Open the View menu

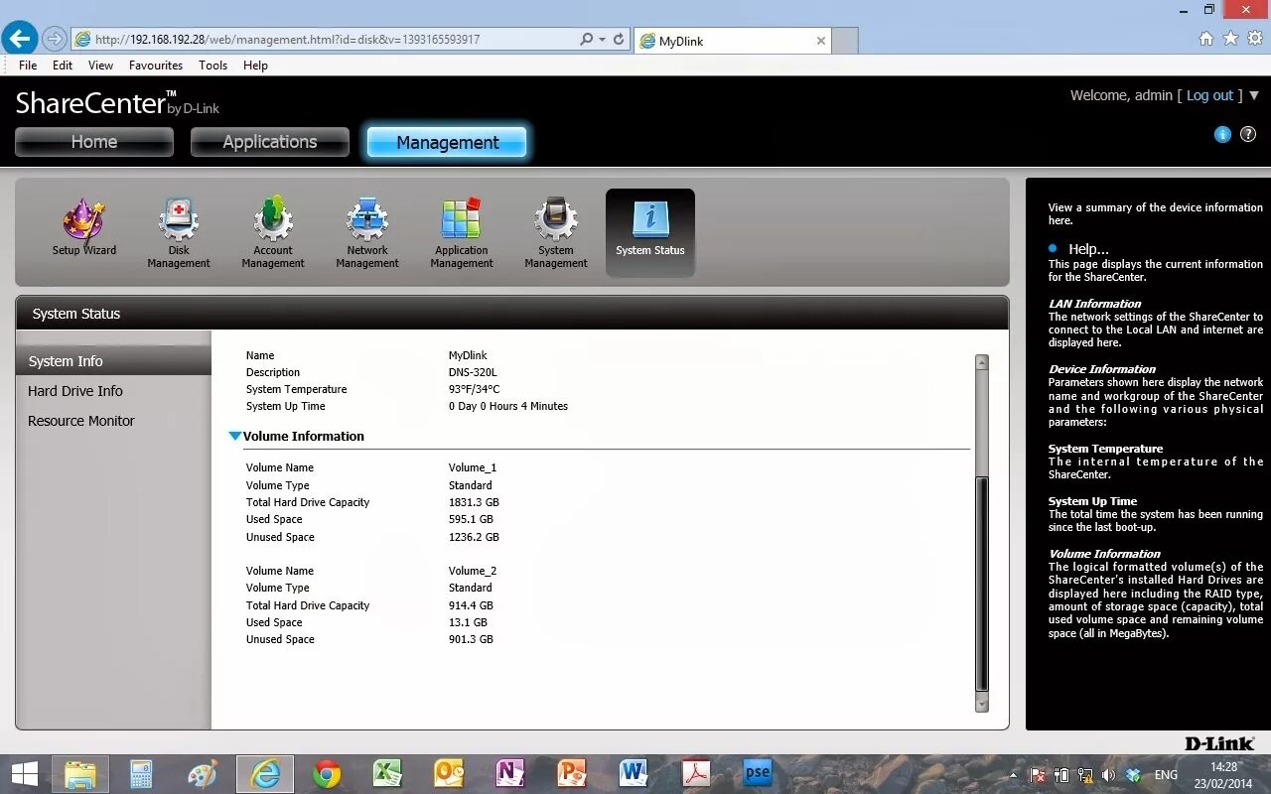coord(100,66)
